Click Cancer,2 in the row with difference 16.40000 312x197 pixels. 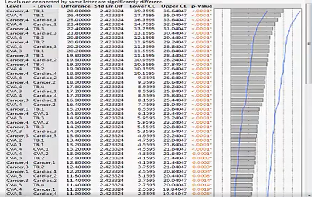point(44,105)
